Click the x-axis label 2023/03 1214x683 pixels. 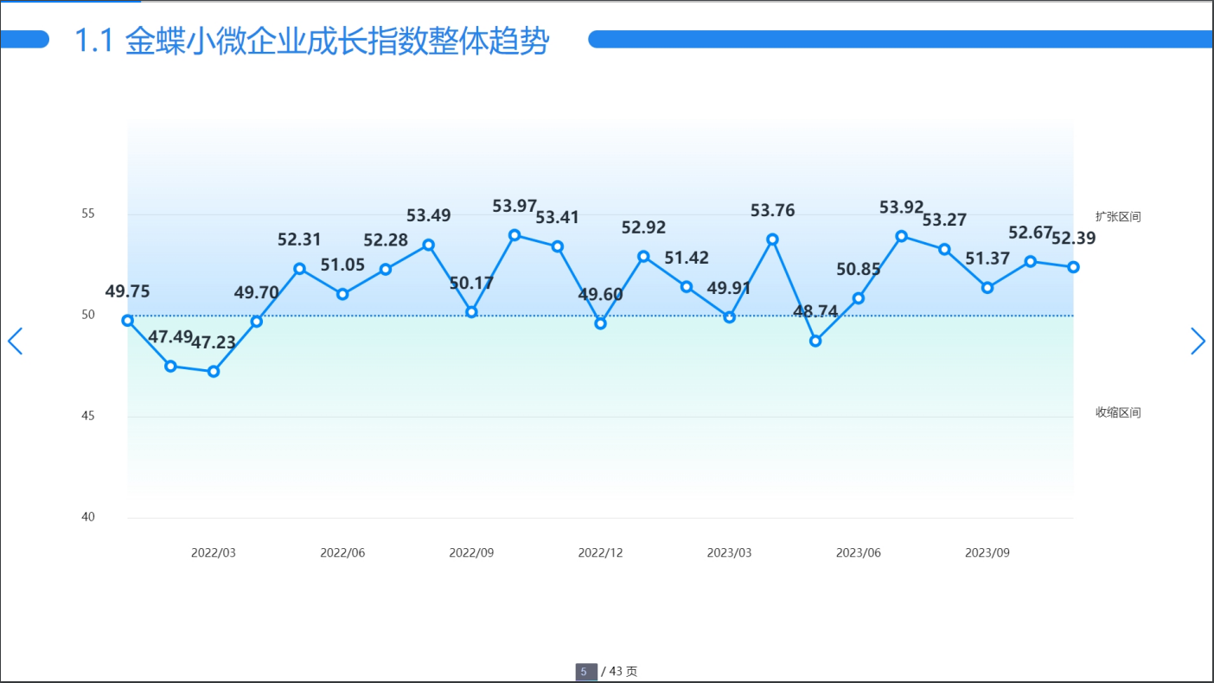(x=730, y=552)
